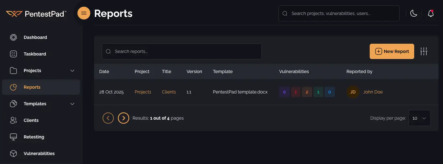Click the Template column header
The height and width of the screenshot is (164, 443).
pos(223,71)
